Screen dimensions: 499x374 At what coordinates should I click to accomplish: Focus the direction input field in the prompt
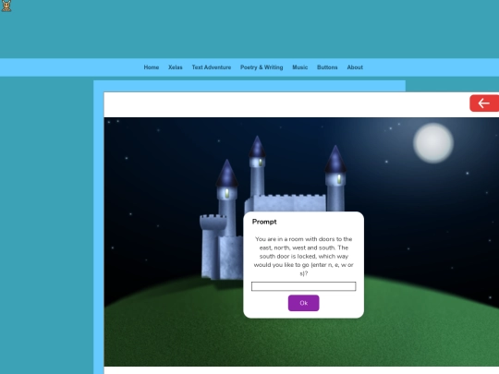click(304, 286)
